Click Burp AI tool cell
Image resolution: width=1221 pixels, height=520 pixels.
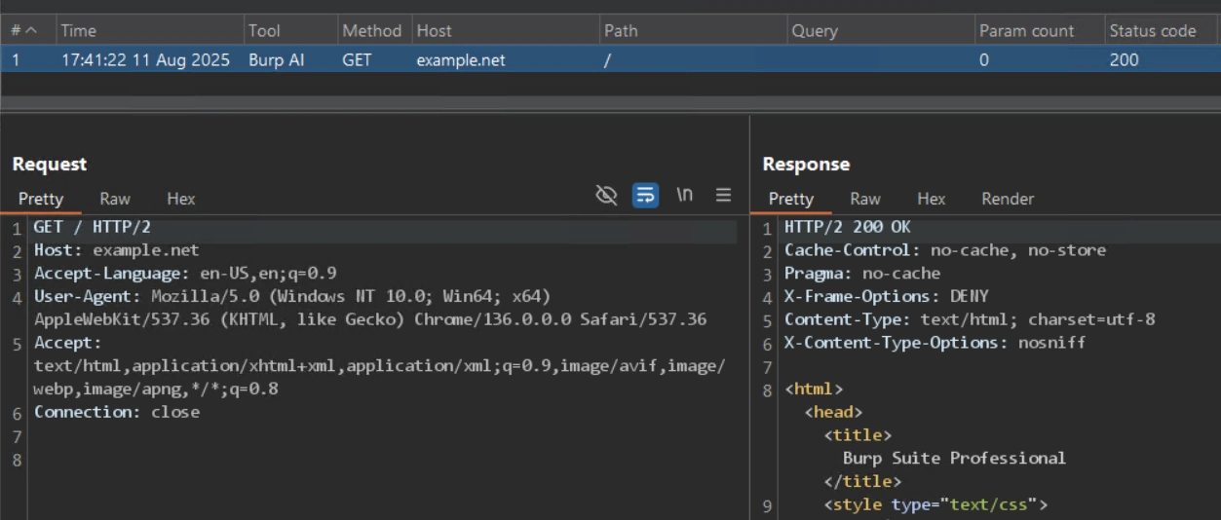click(276, 59)
